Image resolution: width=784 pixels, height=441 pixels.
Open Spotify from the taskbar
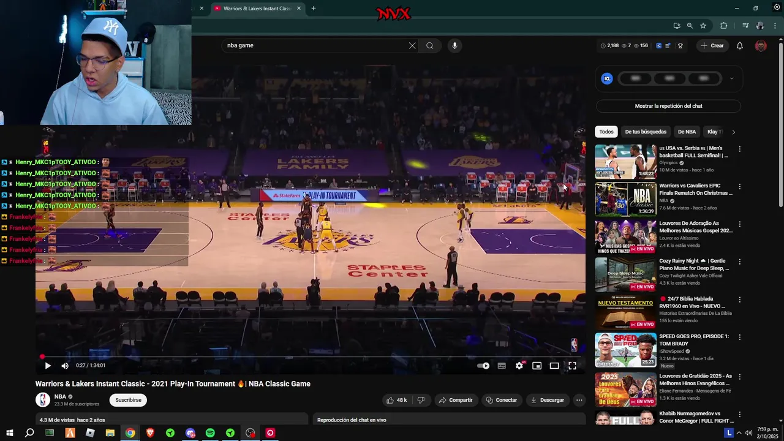tap(210, 433)
